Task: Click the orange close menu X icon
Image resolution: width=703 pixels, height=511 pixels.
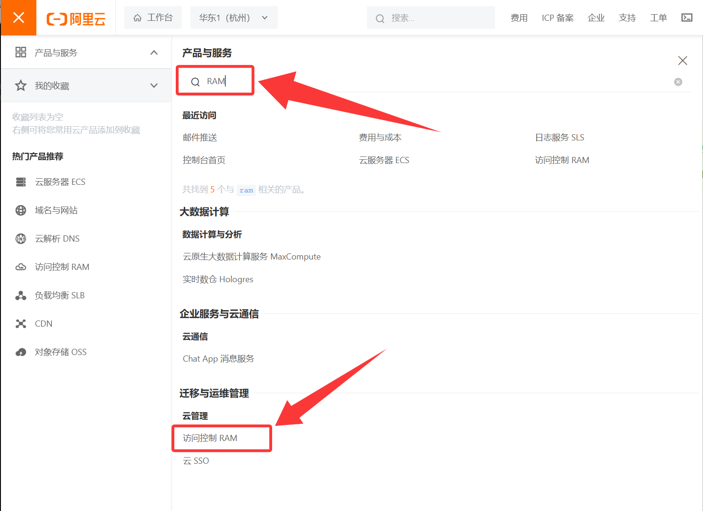Action: (x=18, y=17)
